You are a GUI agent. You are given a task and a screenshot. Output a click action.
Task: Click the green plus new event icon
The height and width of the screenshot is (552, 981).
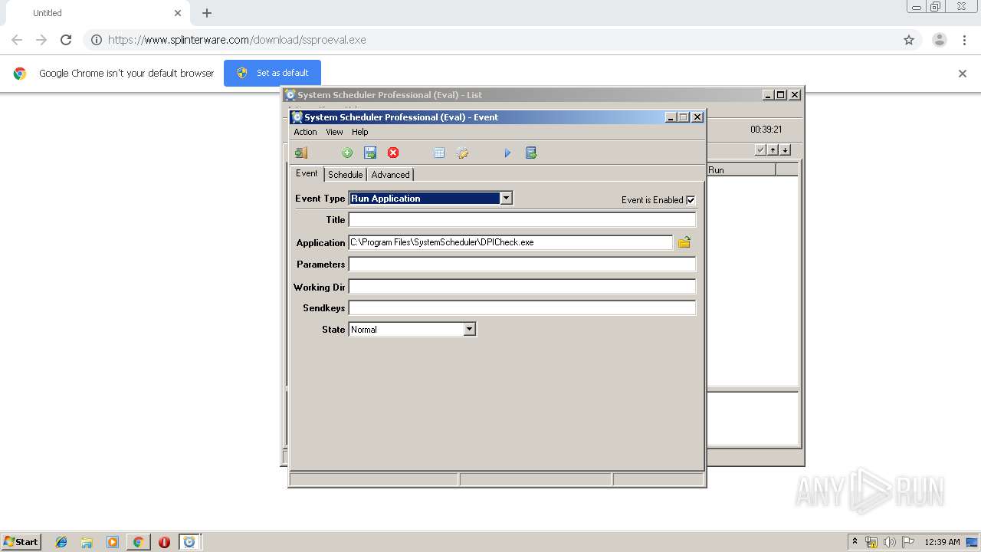[347, 153]
